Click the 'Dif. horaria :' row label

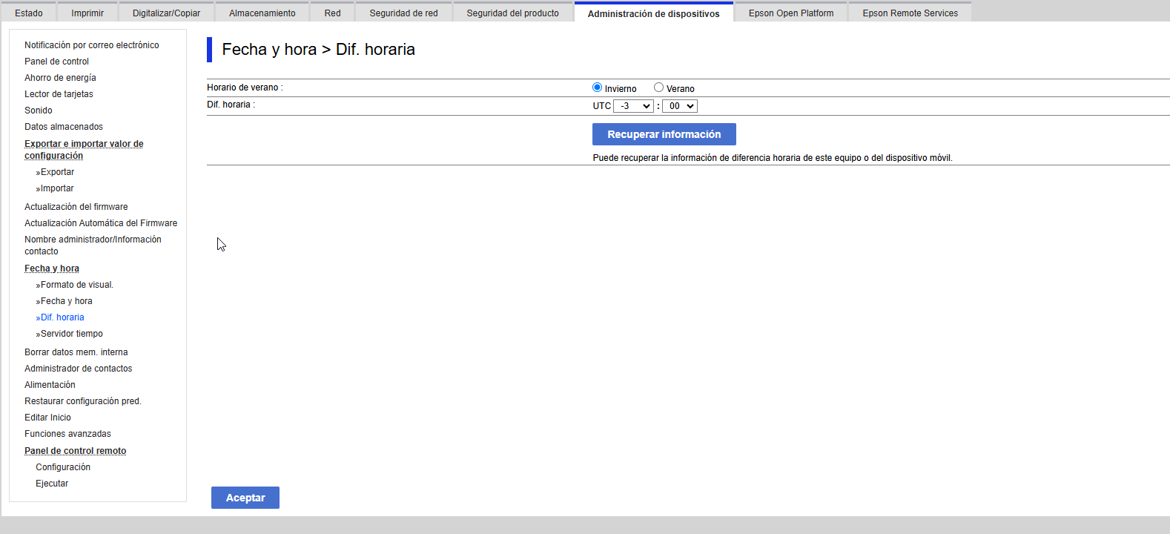(x=231, y=105)
